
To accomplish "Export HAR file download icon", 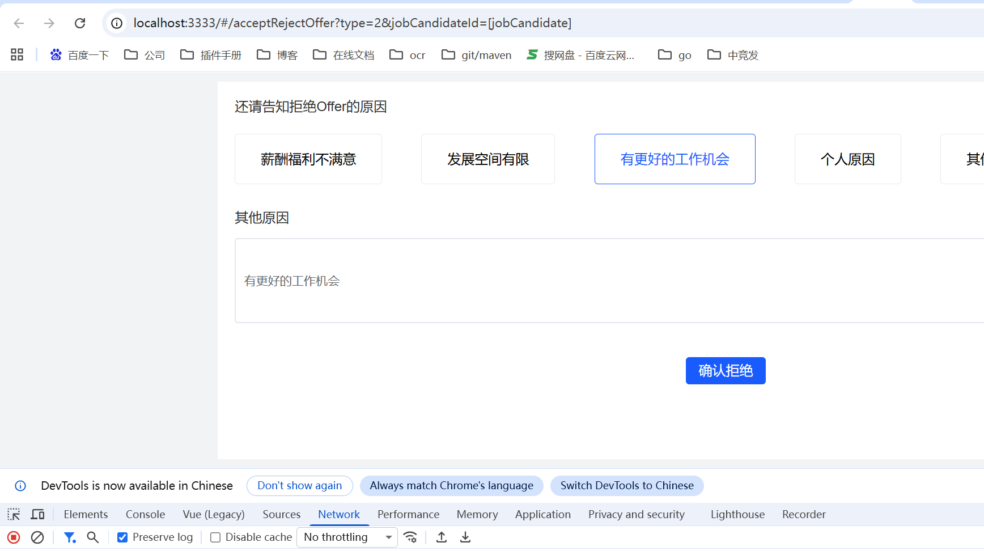I will pyautogui.click(x=465, y=537).
